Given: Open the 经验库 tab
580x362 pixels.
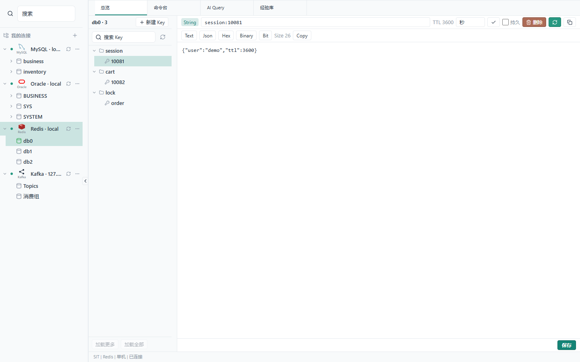Looking at the screenshot, I should pyautogui.click(x=280, y=8).
